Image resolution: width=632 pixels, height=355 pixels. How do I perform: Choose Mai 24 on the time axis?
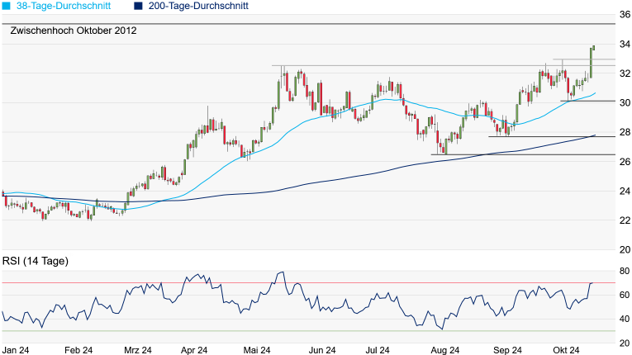tap(259, 349)
